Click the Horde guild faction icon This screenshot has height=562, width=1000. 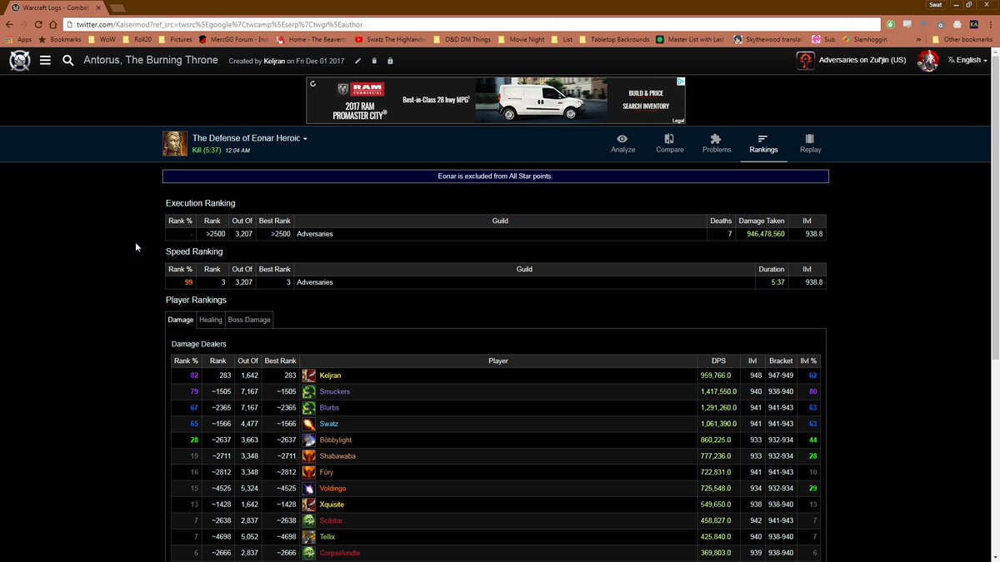(x=805, y=60)
